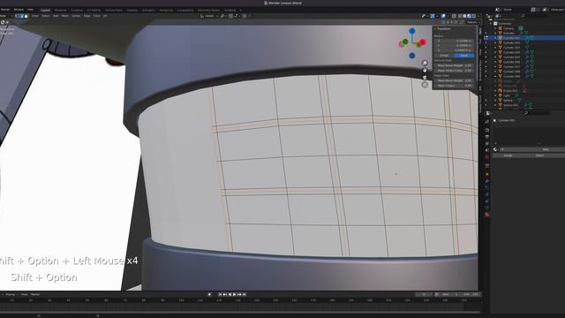Open View Layer properties tab
The width and height of the screenshot is (565, 318).
[487, 143]
